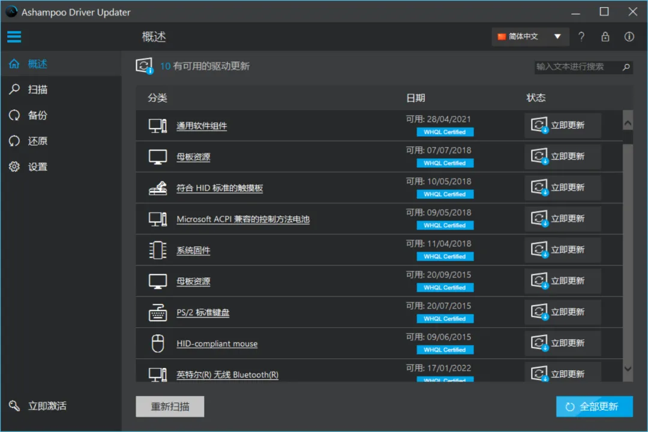Click the date 可用: 10/05/2018
This screenshot has height=432, width=648.
point(439,182)
